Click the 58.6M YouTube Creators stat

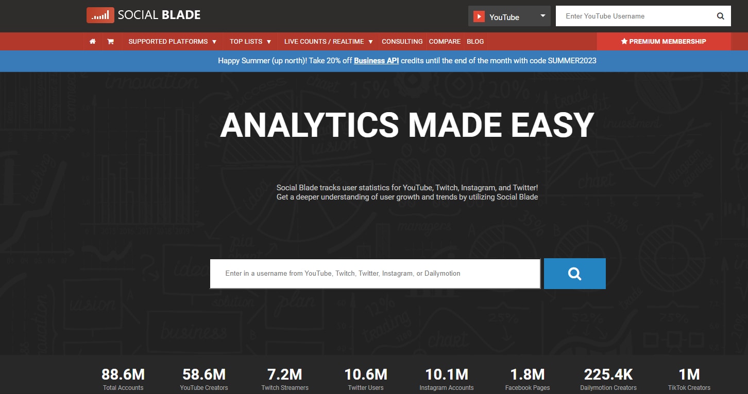[x=204, y=379]
